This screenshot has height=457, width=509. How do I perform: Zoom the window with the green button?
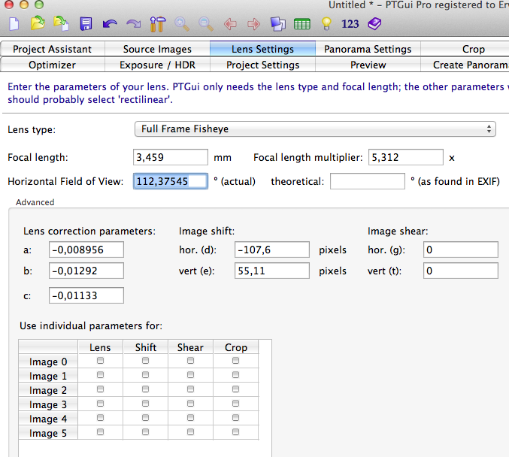click(x=39, y=4)
